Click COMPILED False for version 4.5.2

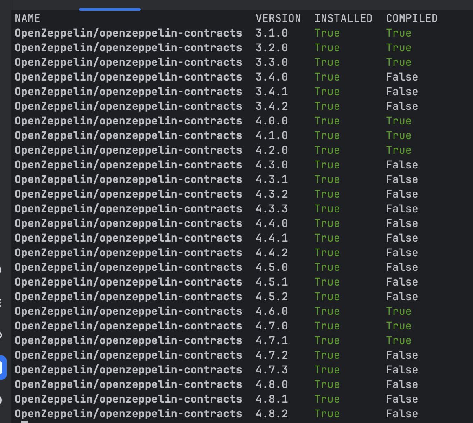tap(402, 297)
